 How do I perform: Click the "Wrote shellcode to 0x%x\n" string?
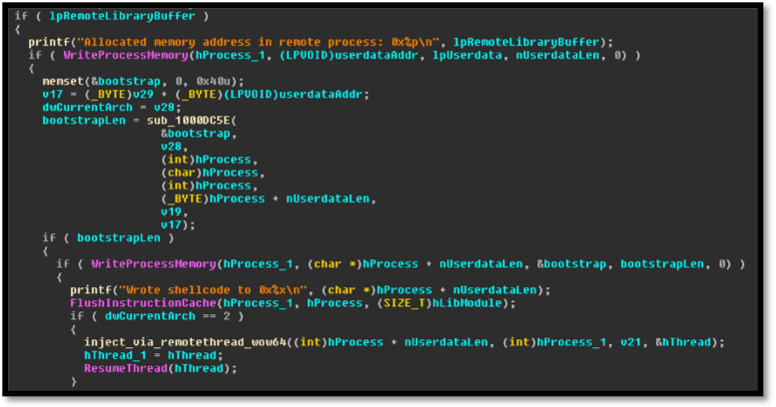pyautogui.click(x=214, y=290)
